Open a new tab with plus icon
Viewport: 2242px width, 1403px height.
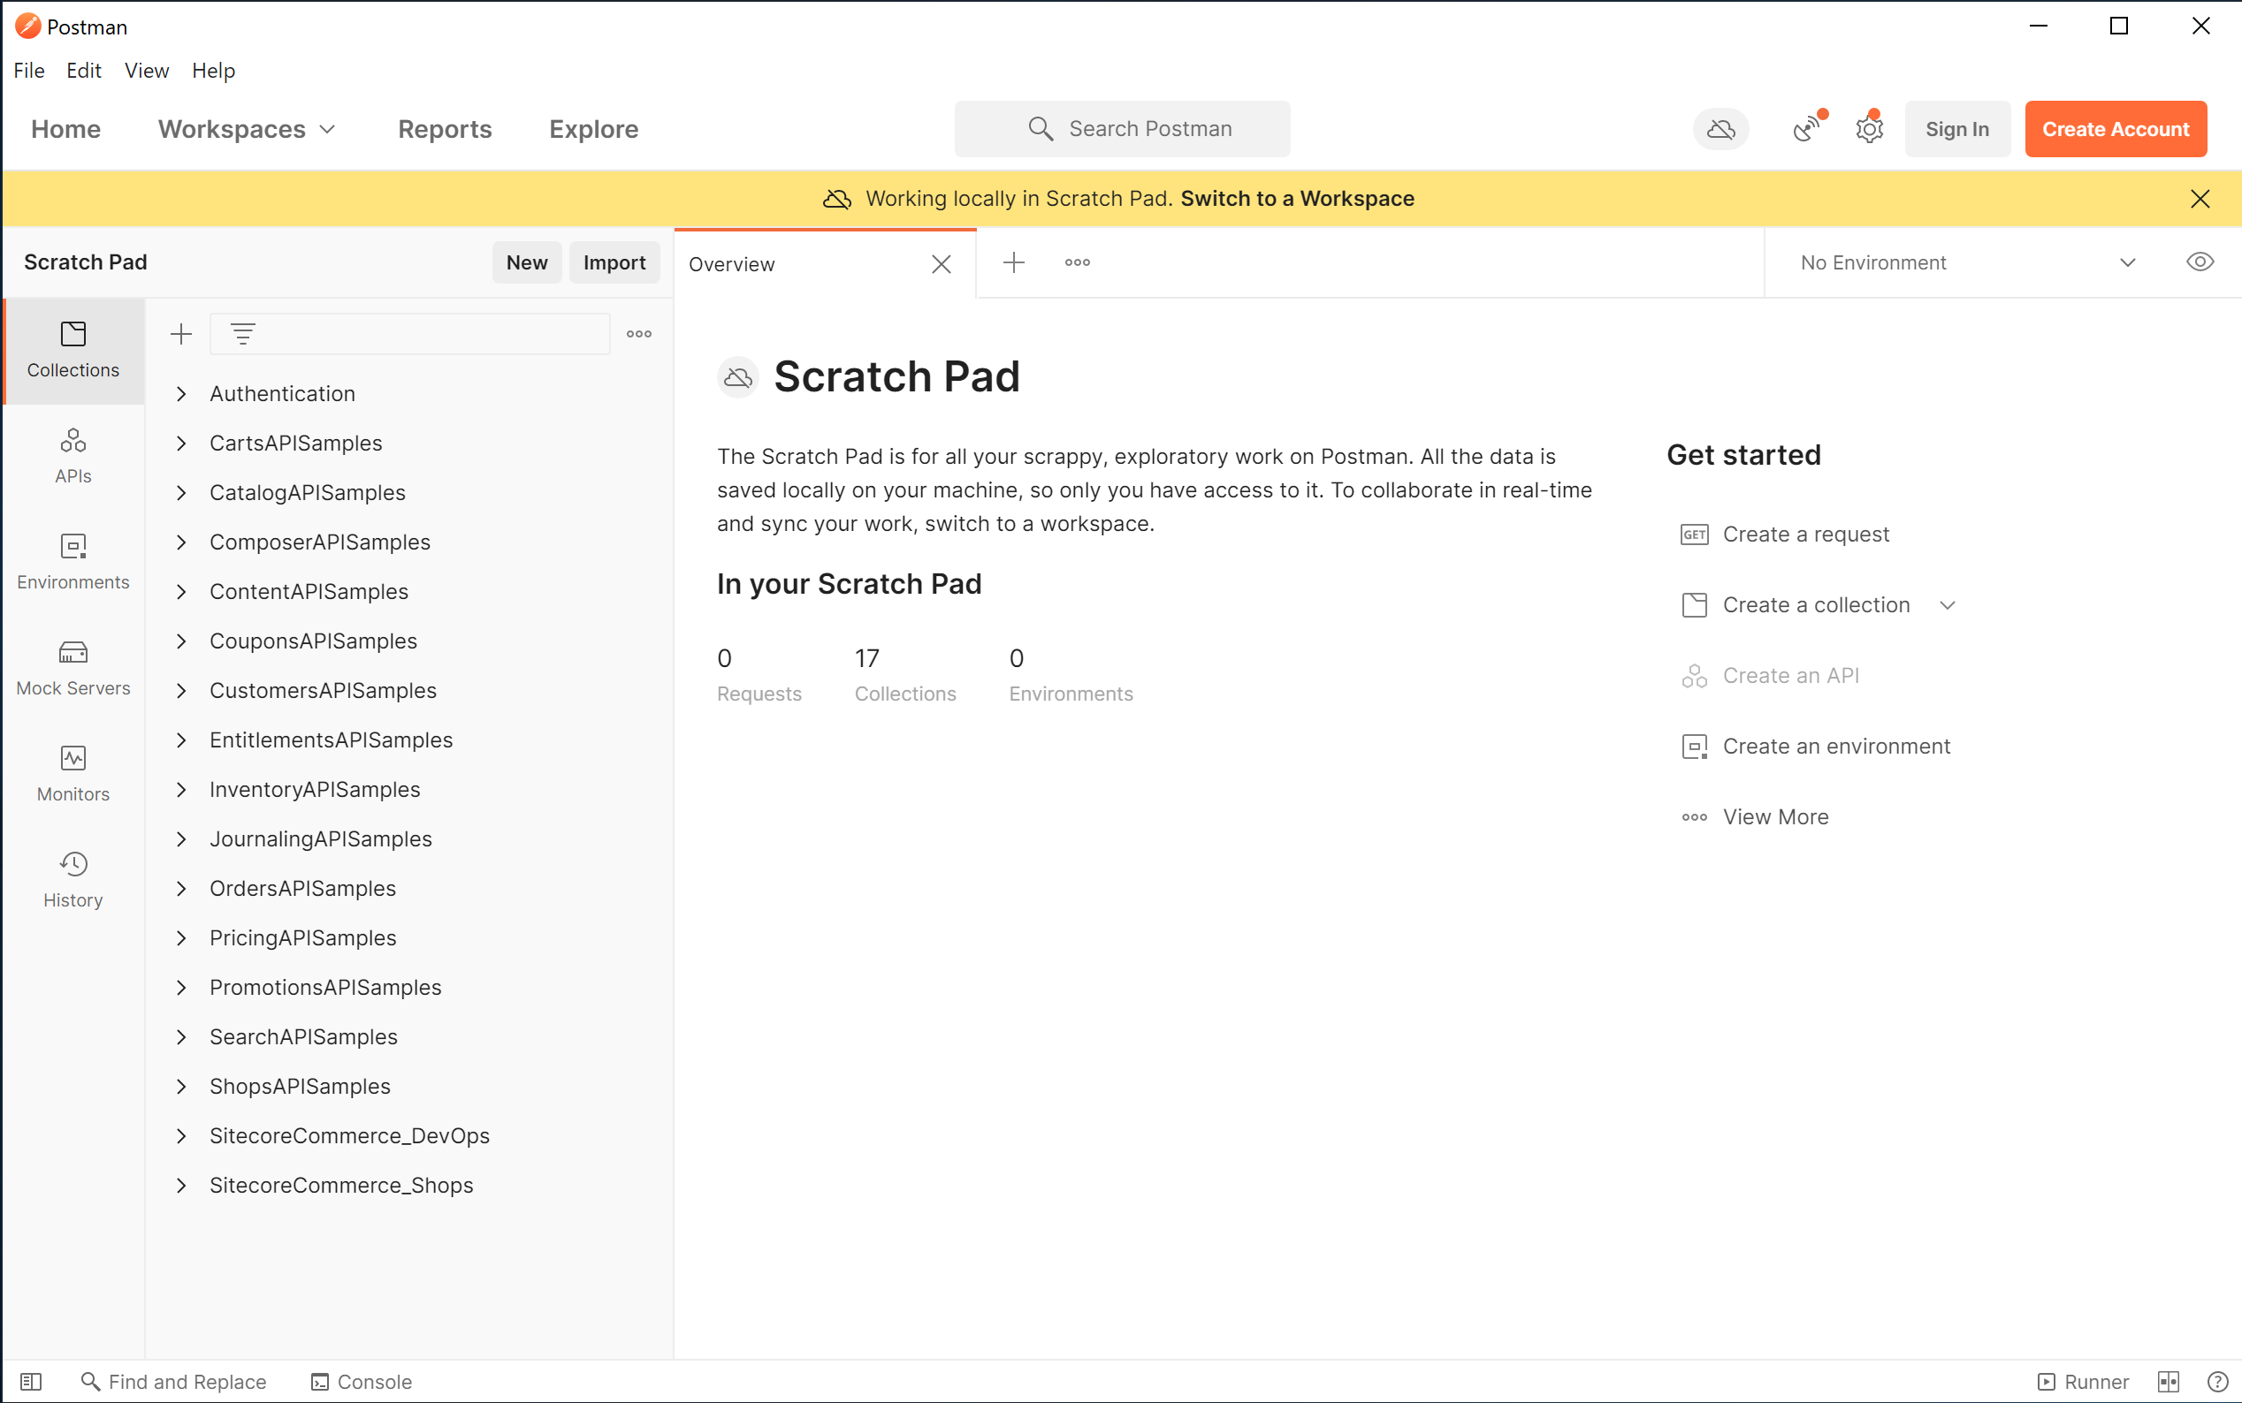[1014, 262]
